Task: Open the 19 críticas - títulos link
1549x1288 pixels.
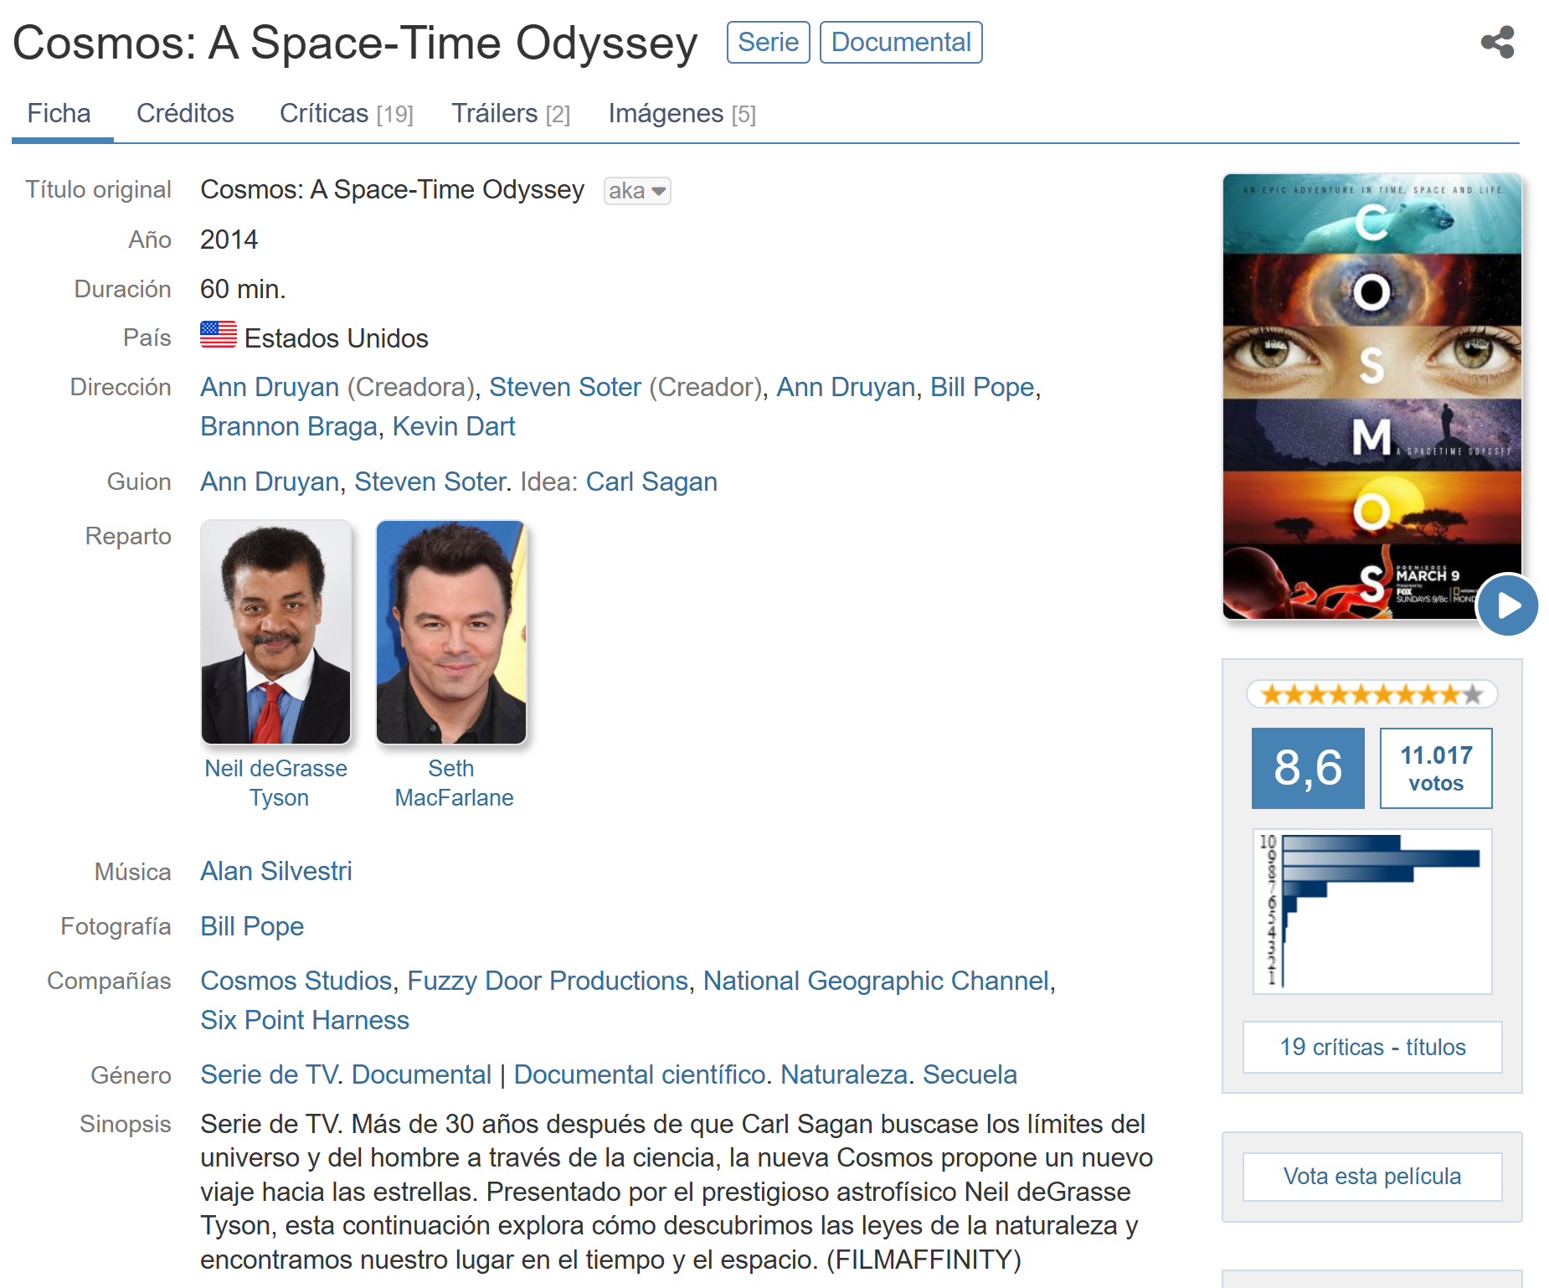Action: pyautogui.click(x=1371, y=1047)
